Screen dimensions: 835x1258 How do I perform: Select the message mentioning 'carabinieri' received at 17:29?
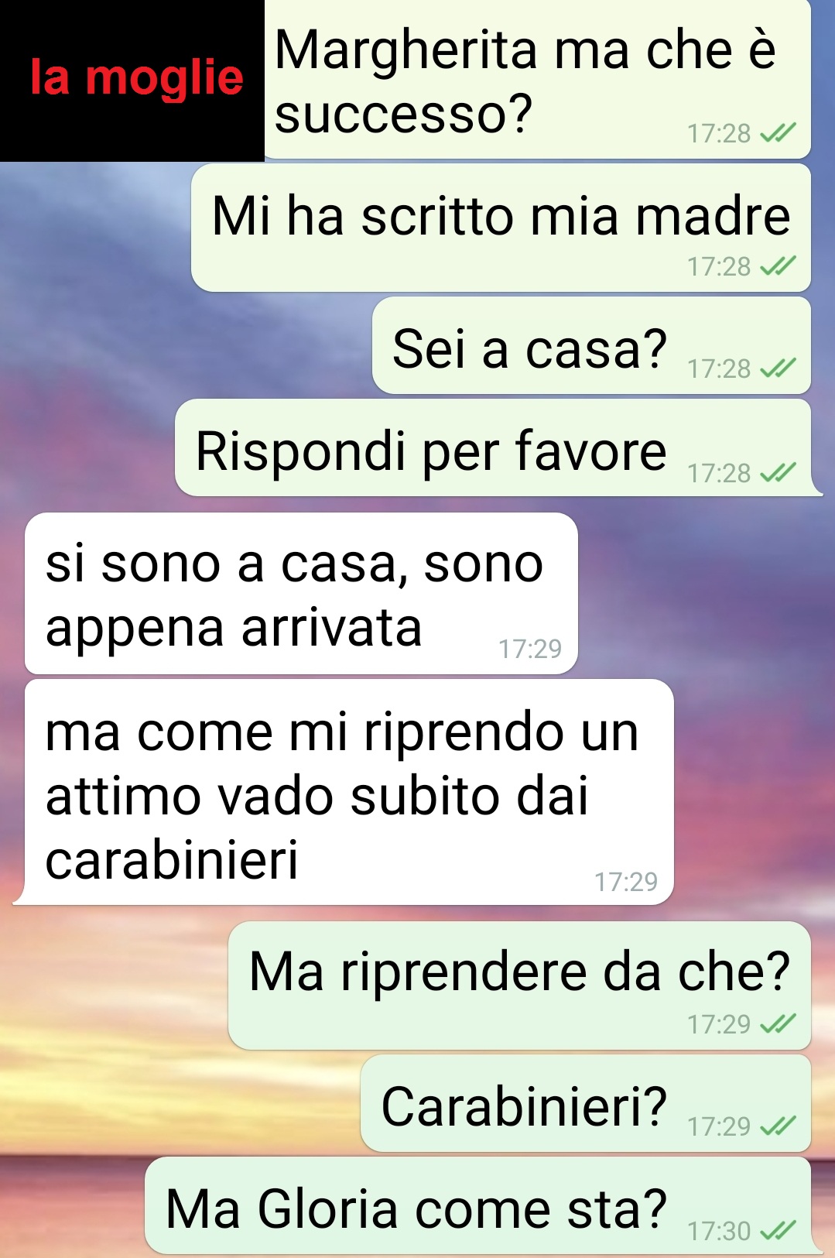tap(344, 792)
